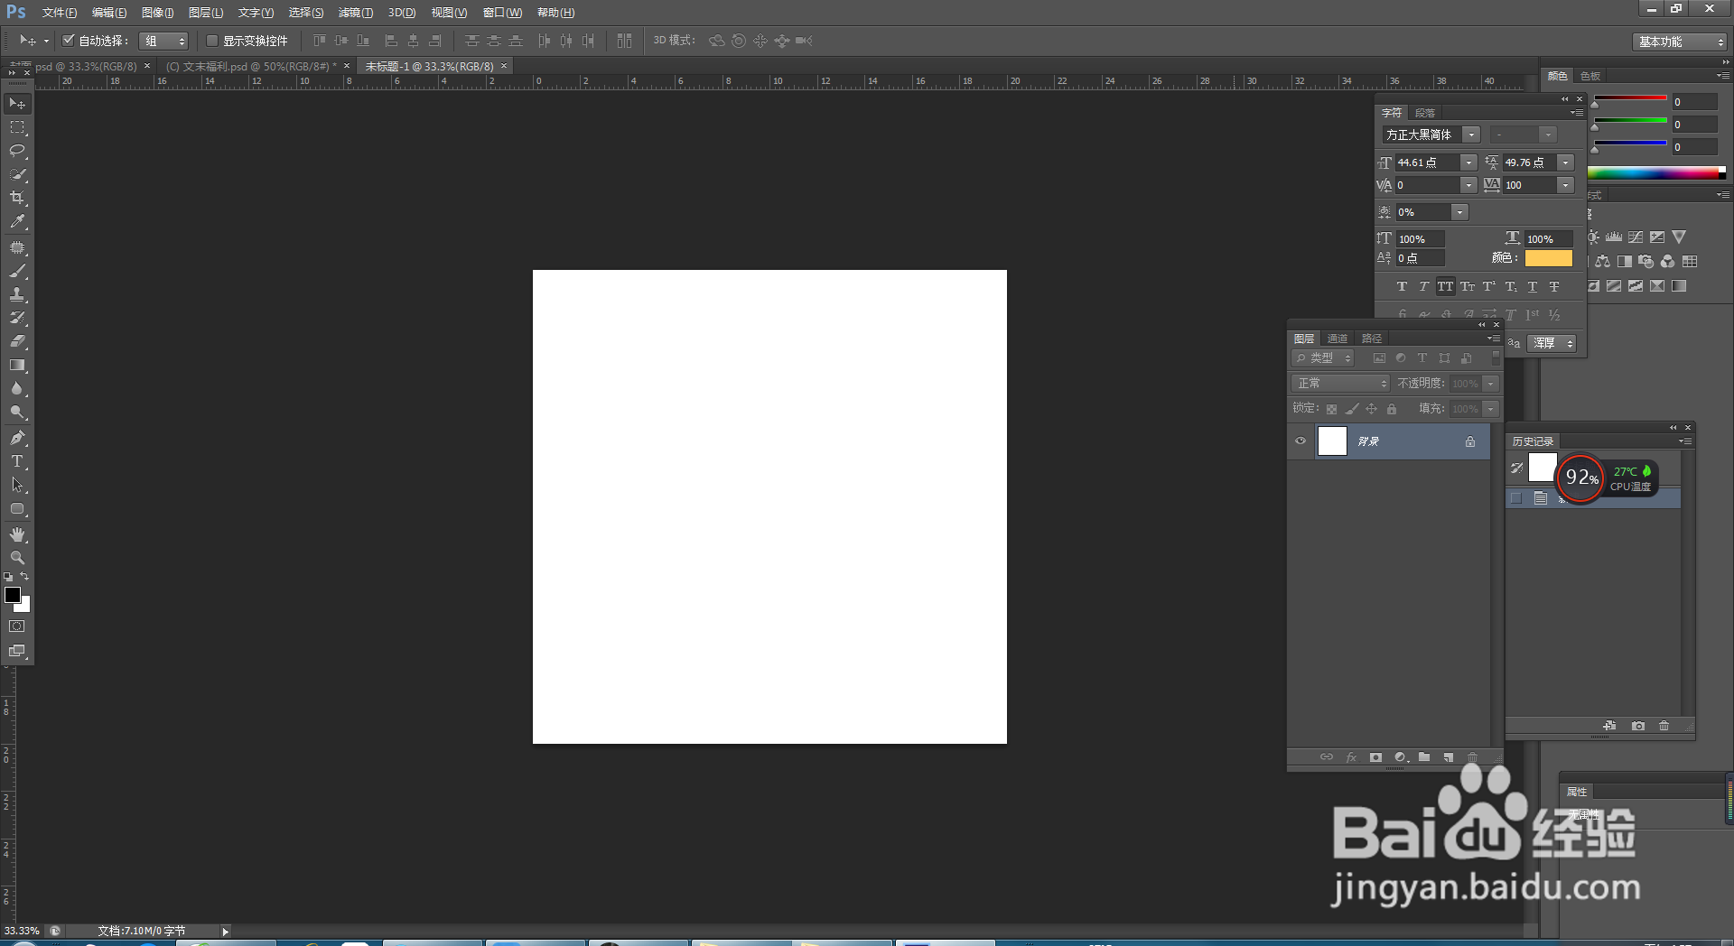Toggle All Caps (TT) text style
Viewport: 1734px width, 946px height.
click(x=1446, y=287)
